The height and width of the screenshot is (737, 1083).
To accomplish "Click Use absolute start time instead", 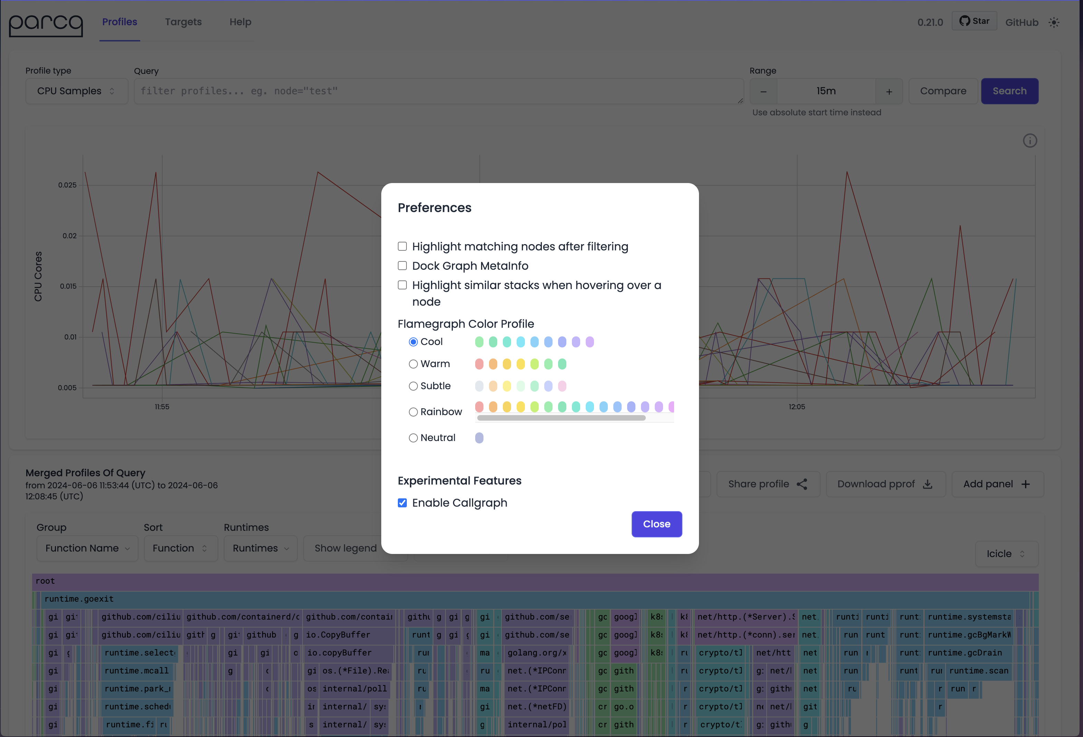I will click(x=816, y=112).
